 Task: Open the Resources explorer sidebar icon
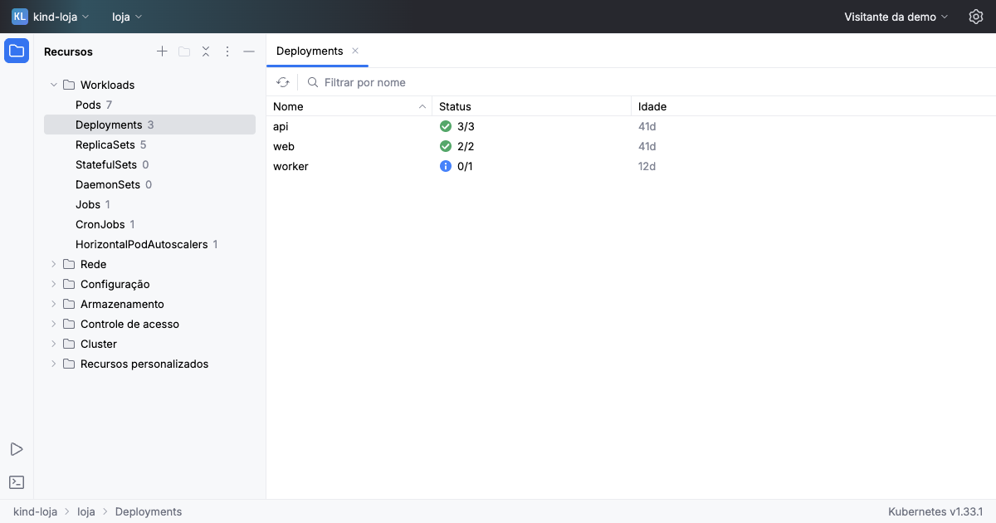17,51
